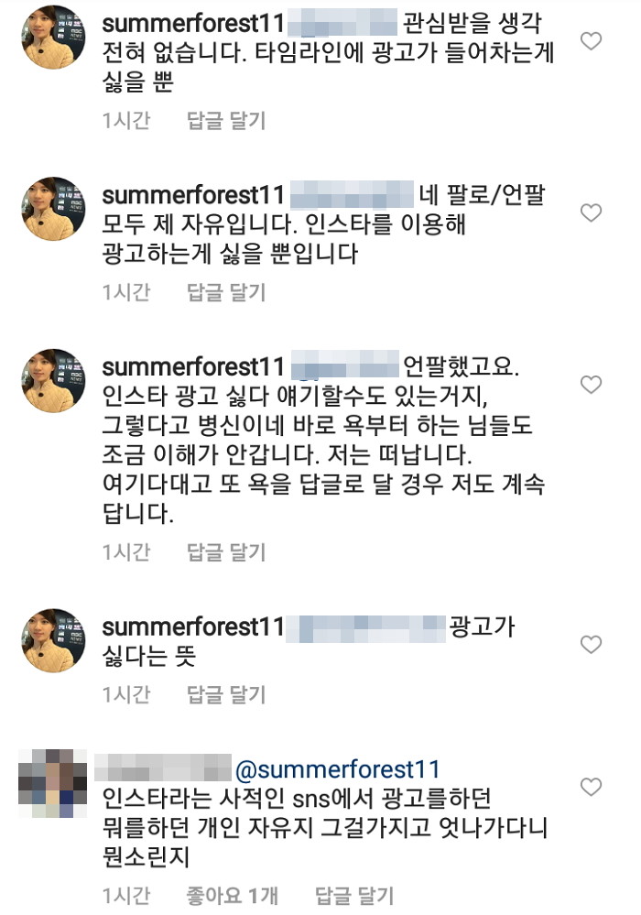Click '답글 달기' under the '팔로/언팔' comment

(226, 292)
